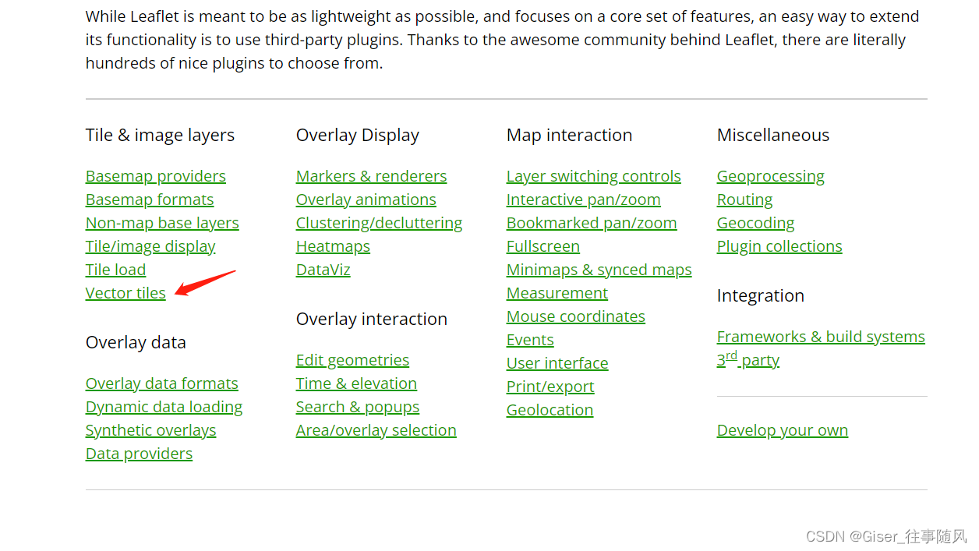Open the Fullscreen plugins page
This screenshot has width=979, height=551.
tap(543, 246)
